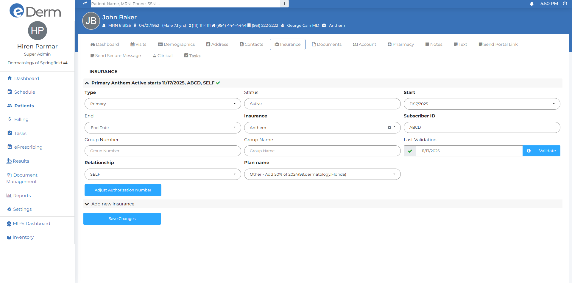
Task: Click the swap arrows icon in top bar
Action: click(85, 3)
